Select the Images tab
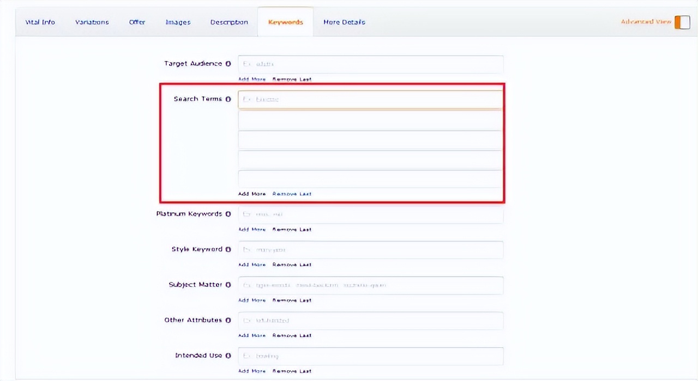 coord(178,22)
